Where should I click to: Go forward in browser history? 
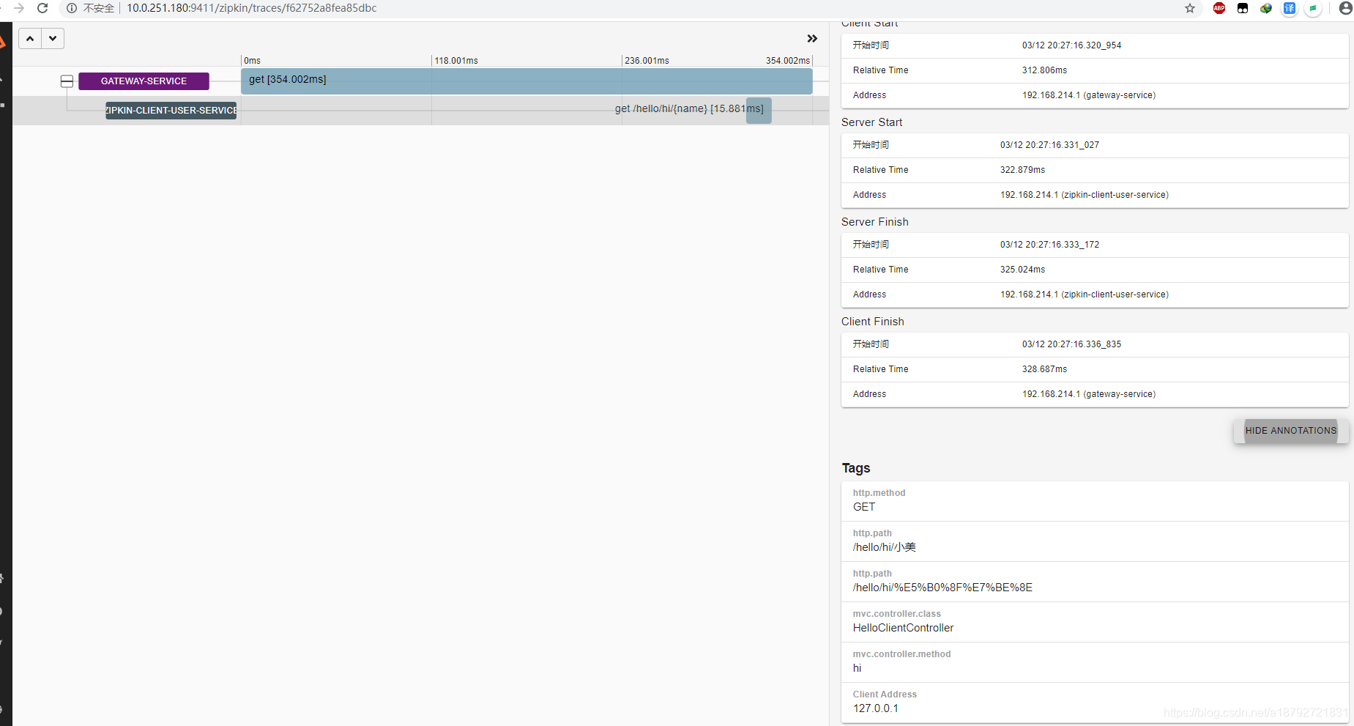[19, 8]
